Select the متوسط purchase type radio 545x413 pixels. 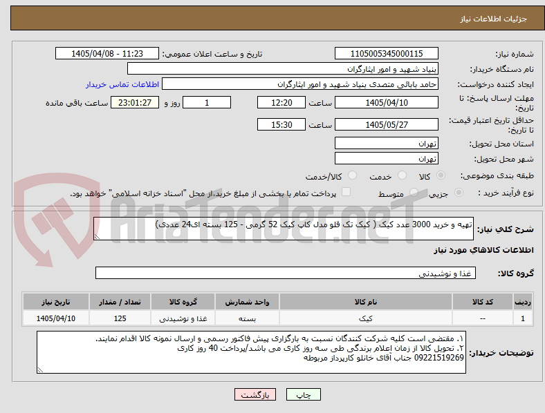click(414, 193)
